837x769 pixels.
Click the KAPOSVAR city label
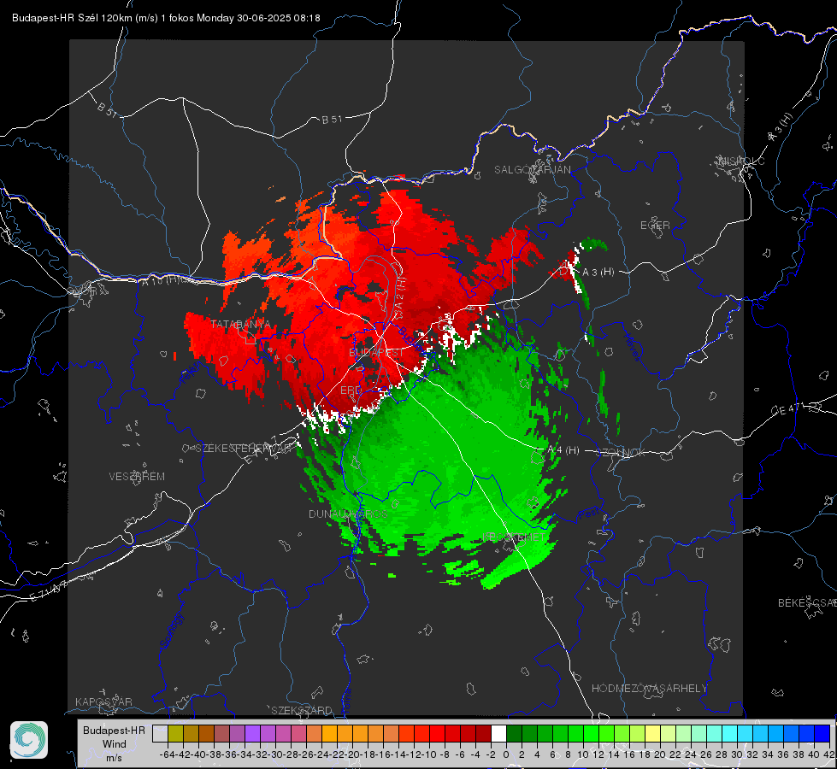pos(103,701)
